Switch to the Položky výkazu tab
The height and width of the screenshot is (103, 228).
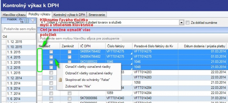point(39,14)
